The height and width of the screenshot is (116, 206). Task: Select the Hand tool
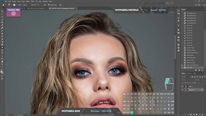(2, 62)
